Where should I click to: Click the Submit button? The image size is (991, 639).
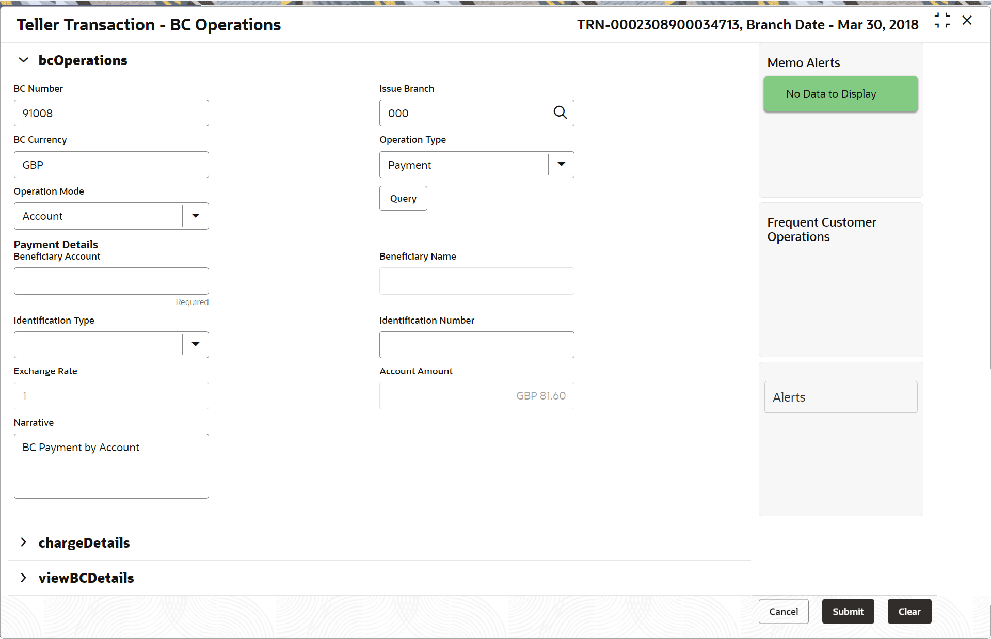tap(848, 611)
